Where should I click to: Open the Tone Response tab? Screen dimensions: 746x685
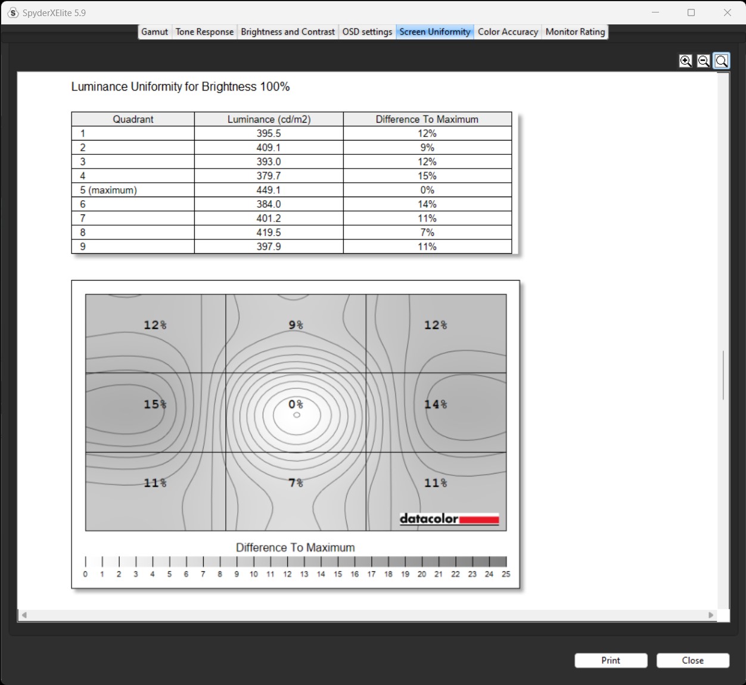[204, 32]
